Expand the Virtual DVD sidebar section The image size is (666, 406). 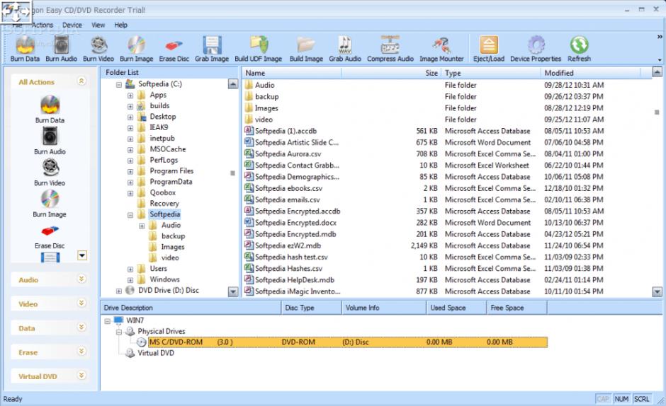coord(81,376)
